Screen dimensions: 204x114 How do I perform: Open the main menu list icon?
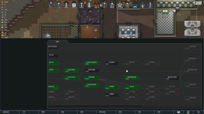(198, 112)
